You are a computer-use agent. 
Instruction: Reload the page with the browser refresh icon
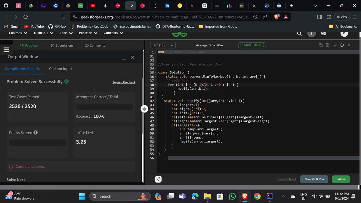coord(26,17)
